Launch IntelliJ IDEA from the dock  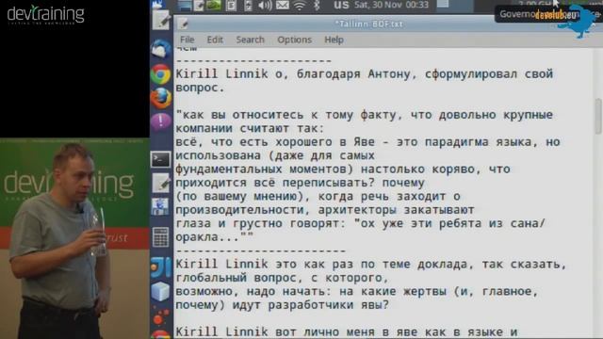click(x=161, y=267)
